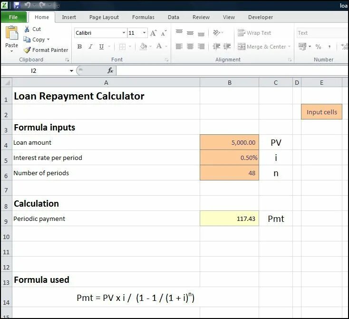Bottom align cell contents
Image resolution: width=349 pixels, height=319 pixels.
[201, 33]
